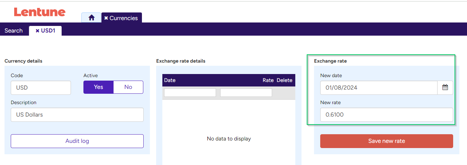Viewport: 467px width, 165px height.
Task: Edit the New rate field 0.6100
Action: [x=386, y=114]
